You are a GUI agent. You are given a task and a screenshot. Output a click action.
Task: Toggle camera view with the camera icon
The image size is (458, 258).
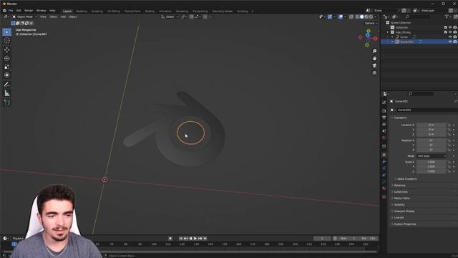(x=374, y=65)
